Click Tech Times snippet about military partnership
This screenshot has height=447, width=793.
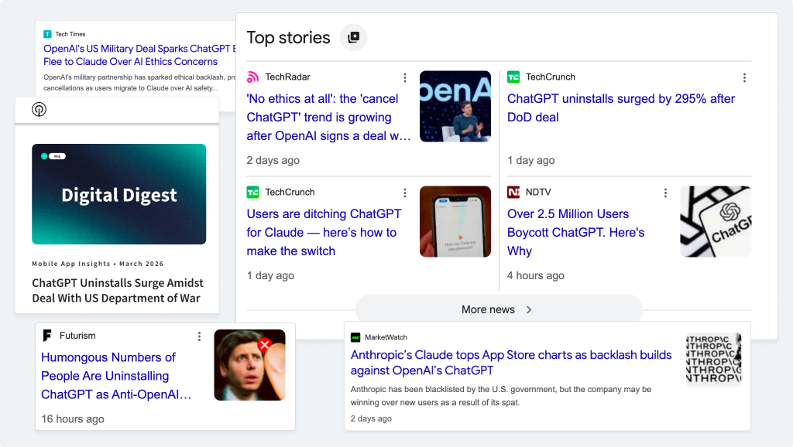[139, 82]
